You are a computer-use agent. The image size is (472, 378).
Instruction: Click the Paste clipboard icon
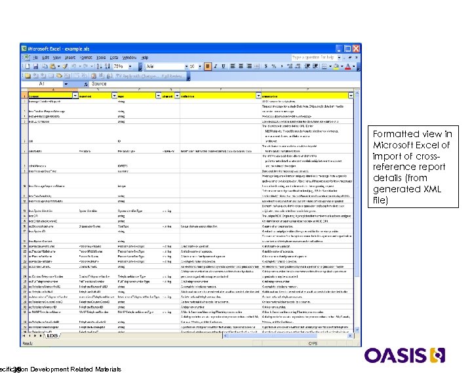point(52,66)
